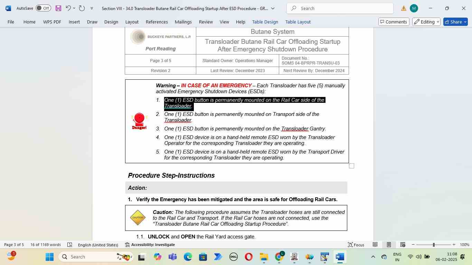
Task: Click the Undo arrow icon
Action: tap(68, 8)
